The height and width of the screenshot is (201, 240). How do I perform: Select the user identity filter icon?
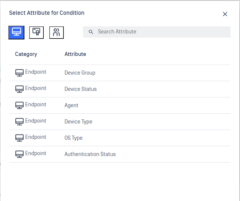pos(56,32)
